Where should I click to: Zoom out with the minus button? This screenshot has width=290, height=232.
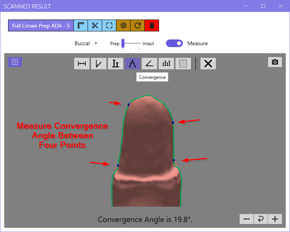tap(247, 219)
